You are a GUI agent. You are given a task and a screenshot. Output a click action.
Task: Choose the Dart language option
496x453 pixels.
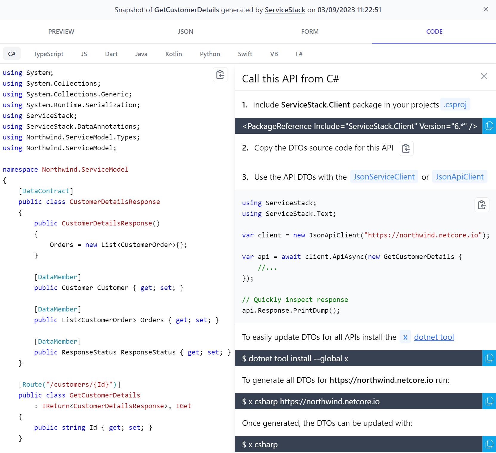tap(111, 54)
